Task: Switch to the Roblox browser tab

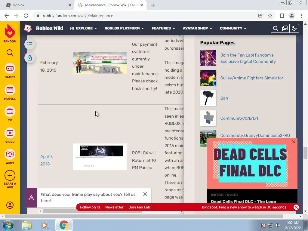Action: [x=37, y=5]
